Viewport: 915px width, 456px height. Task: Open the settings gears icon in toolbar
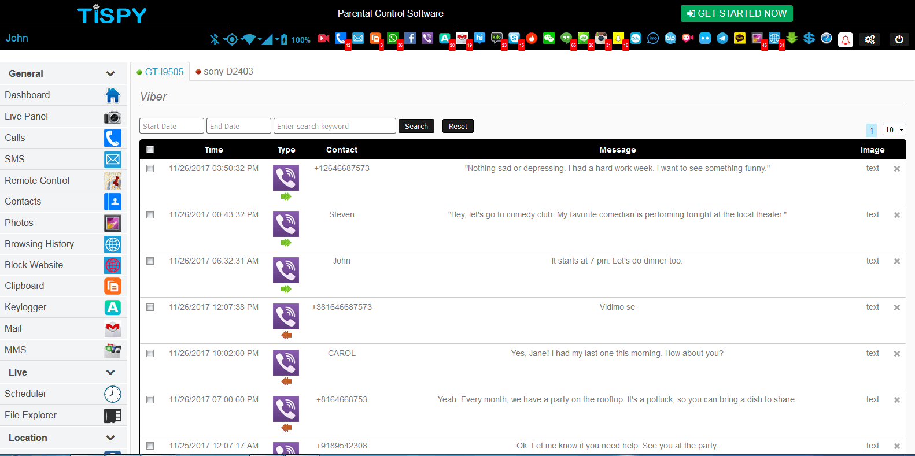[869, 39]
